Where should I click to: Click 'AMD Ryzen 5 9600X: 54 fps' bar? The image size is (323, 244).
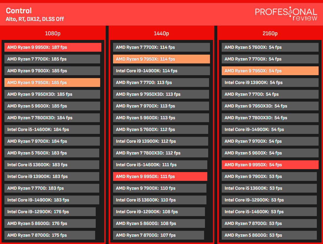pyautogui.click(x=270, y=153)
